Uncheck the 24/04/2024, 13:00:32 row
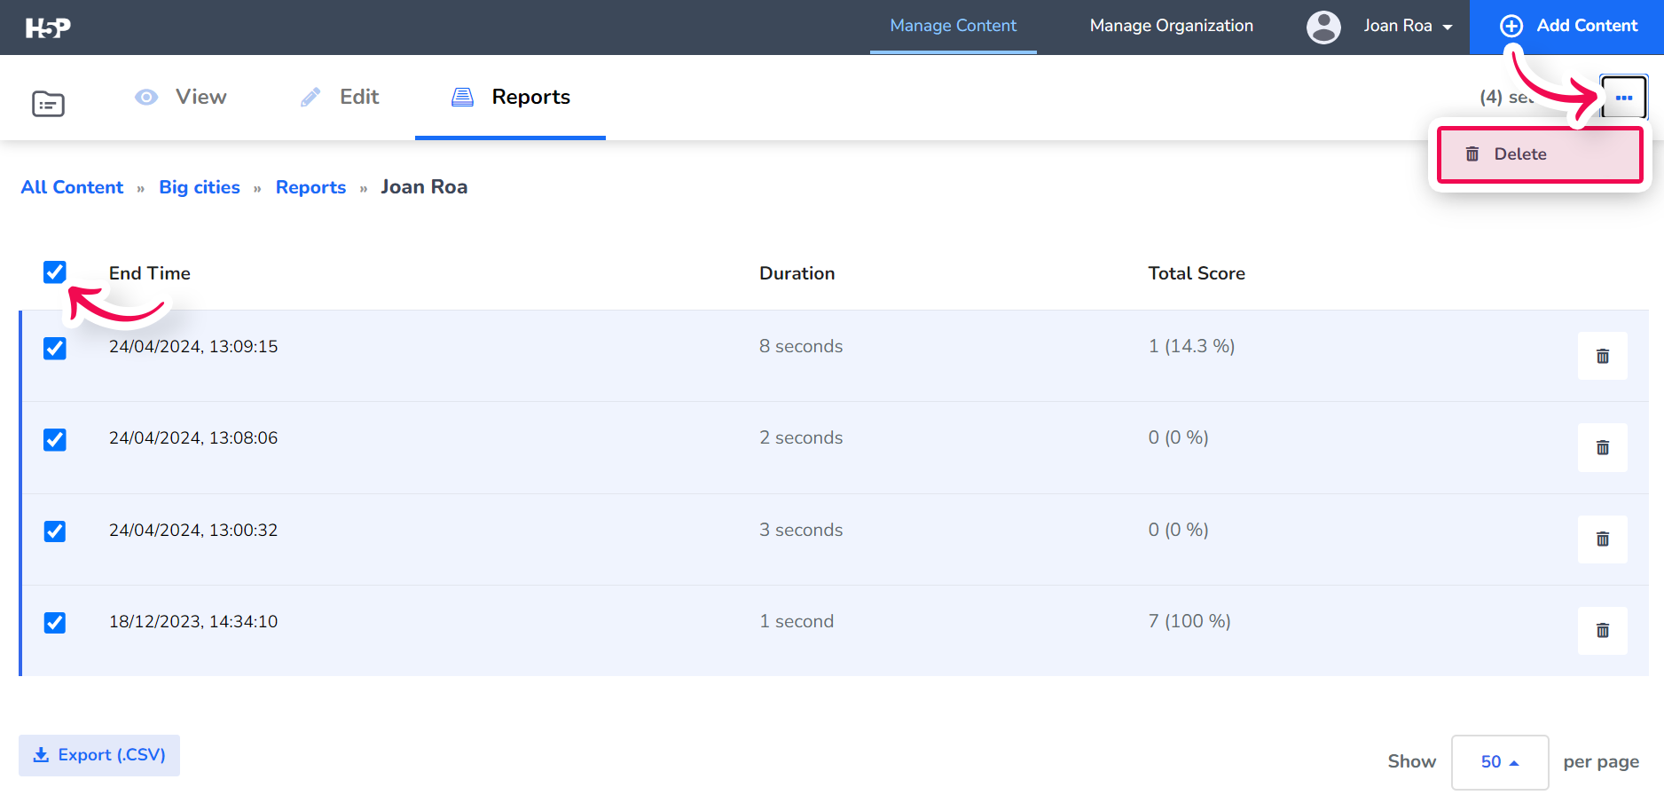 coord(55,531)
